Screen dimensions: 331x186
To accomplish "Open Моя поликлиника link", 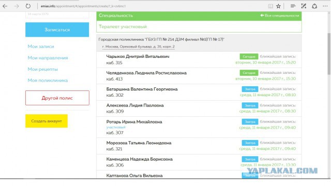I will coord(48,81).
